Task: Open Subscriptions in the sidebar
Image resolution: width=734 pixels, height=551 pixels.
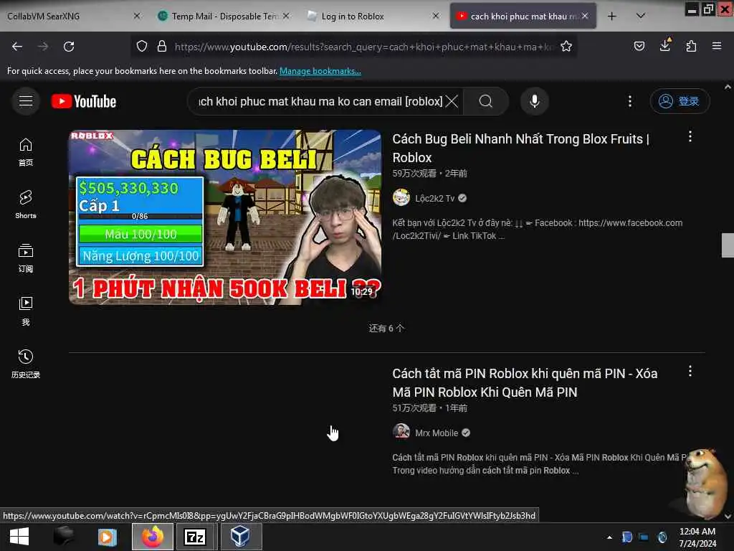Action: [26, 258]
